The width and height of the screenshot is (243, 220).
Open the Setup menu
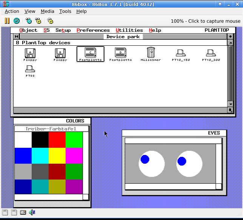click(63, 30)
